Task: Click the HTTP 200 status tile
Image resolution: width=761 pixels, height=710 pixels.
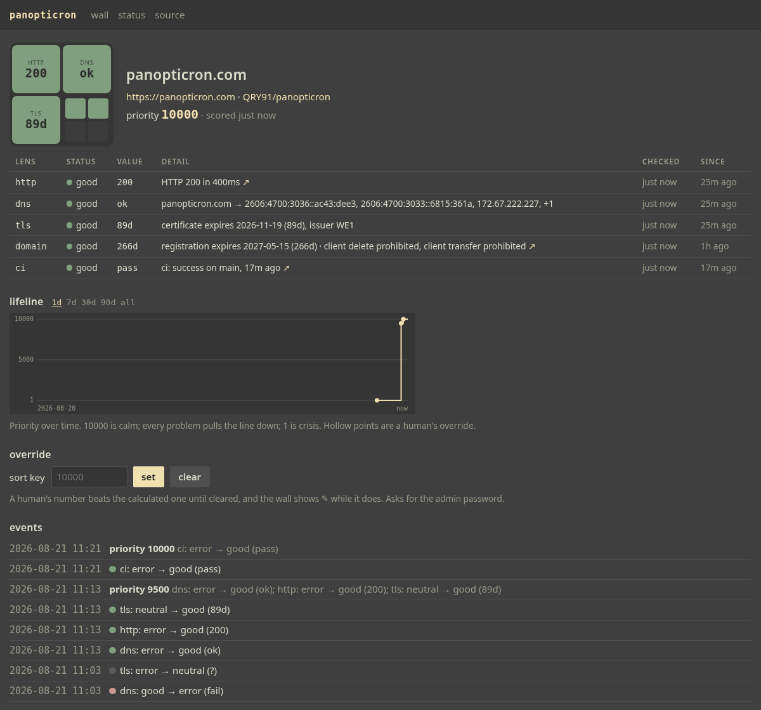Action: pyautogui.click(x=36, y=69)
